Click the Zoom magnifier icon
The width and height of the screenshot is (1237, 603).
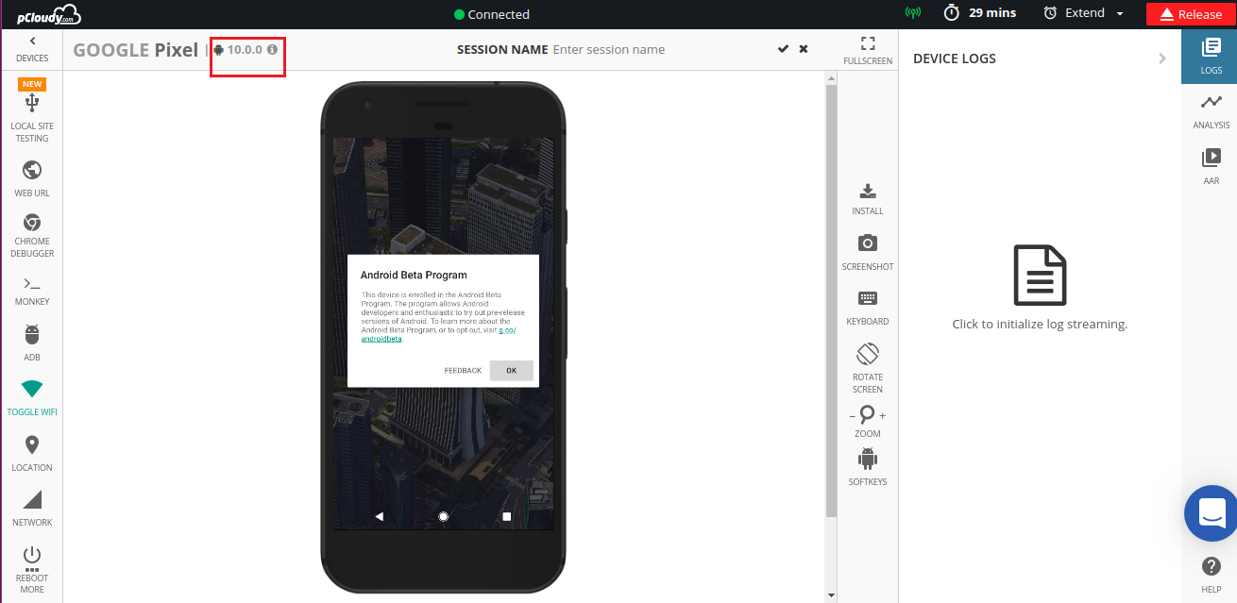867,415
